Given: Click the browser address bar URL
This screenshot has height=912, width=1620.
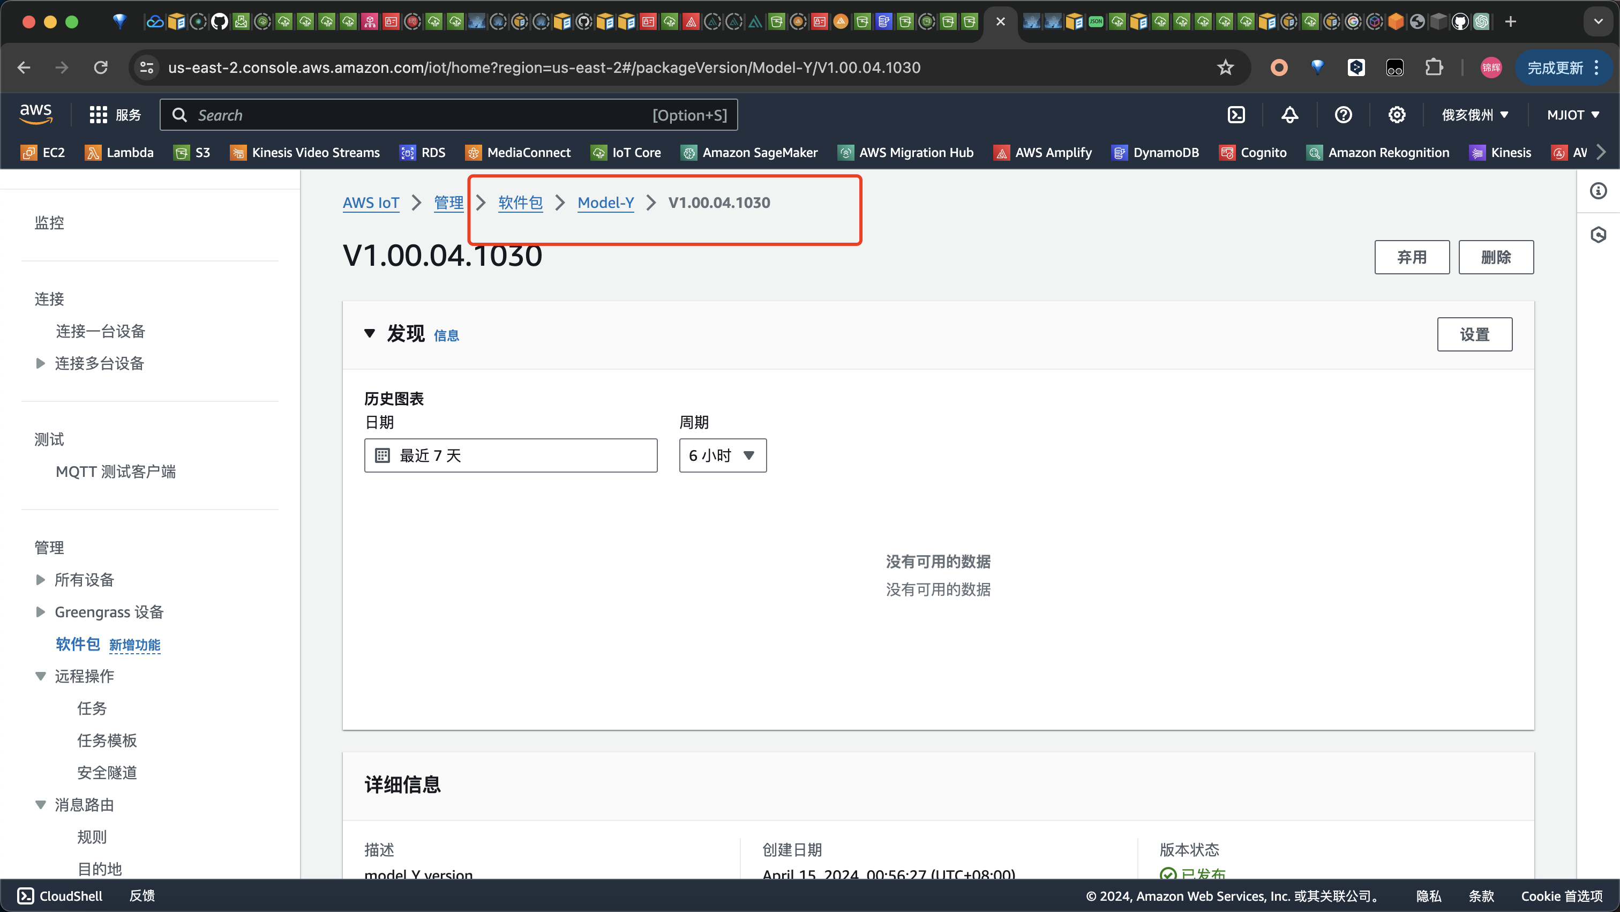Looking at the screenshot, I should (x=544, y=68).
